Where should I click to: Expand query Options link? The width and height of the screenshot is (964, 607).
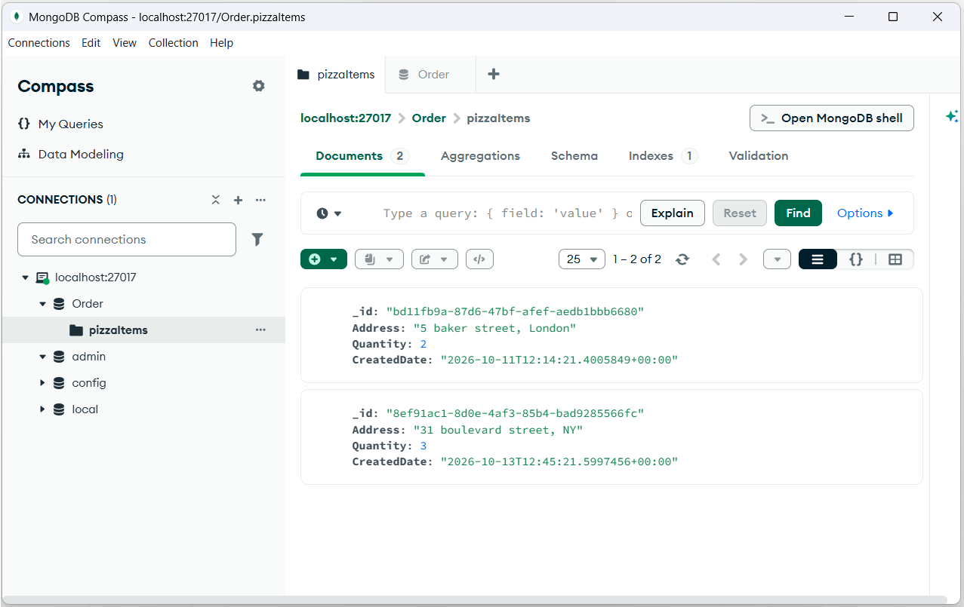tap(866, 213)
